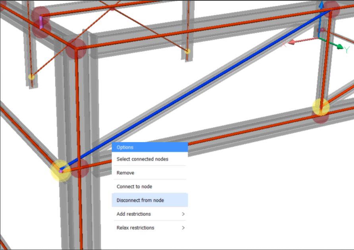Open the Add restrictions submenu
The width and height of the screenshot is (354, 250).
tap(150, 214)
